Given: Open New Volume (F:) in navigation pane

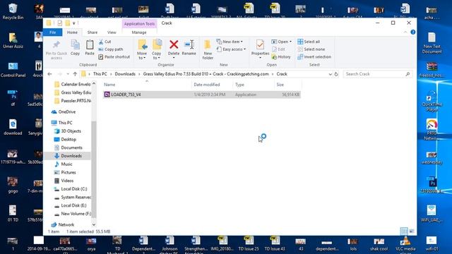Looking at the screenshot, I should pos(76,214).
